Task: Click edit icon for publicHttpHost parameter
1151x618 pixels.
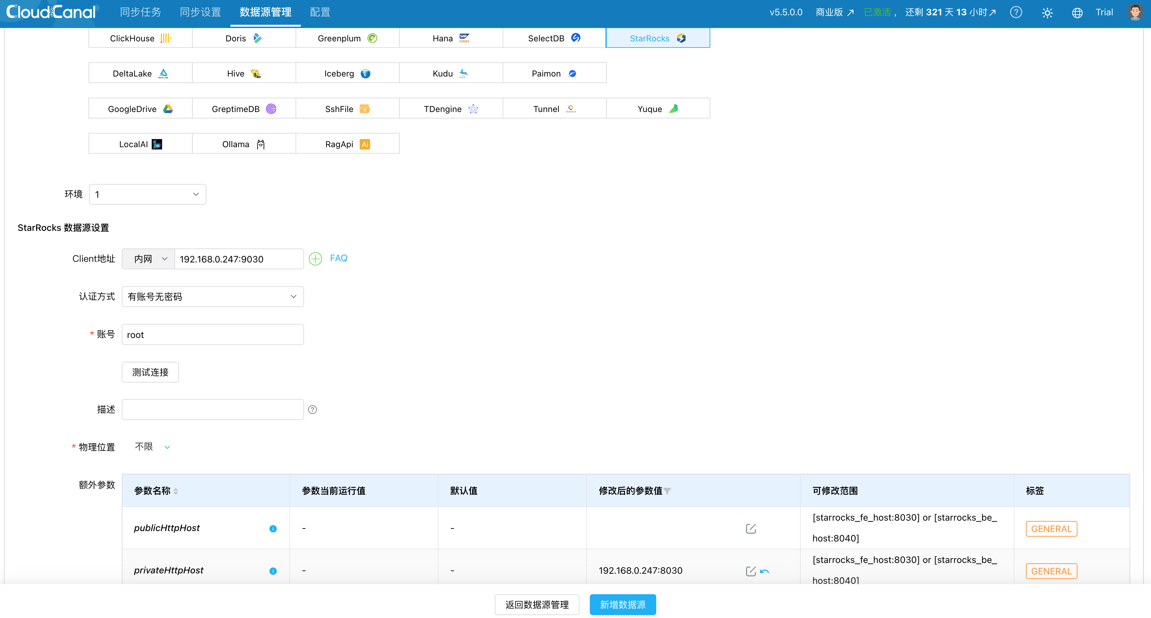Action: (750, 529)
